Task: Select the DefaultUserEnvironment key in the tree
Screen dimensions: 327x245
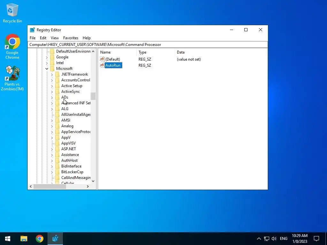Action: point(73,51)
